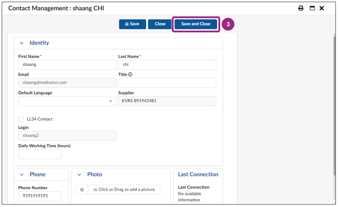Enable the LL34 Contact checkbox
The width and height of the screenshot is (339, 207).
click(21, 119)
